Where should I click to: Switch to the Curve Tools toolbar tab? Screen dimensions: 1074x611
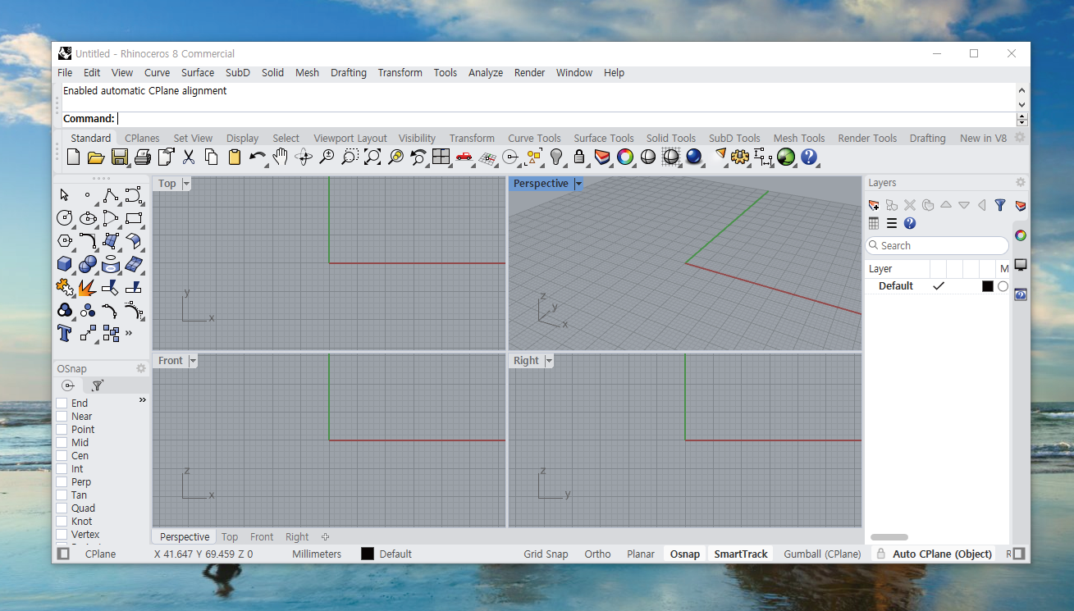click(x=534, y=139)
